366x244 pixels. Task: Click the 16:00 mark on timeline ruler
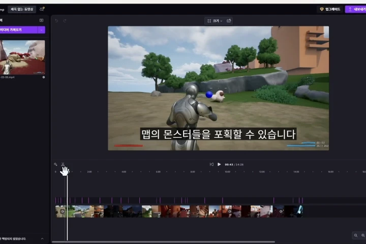[331, 172]
